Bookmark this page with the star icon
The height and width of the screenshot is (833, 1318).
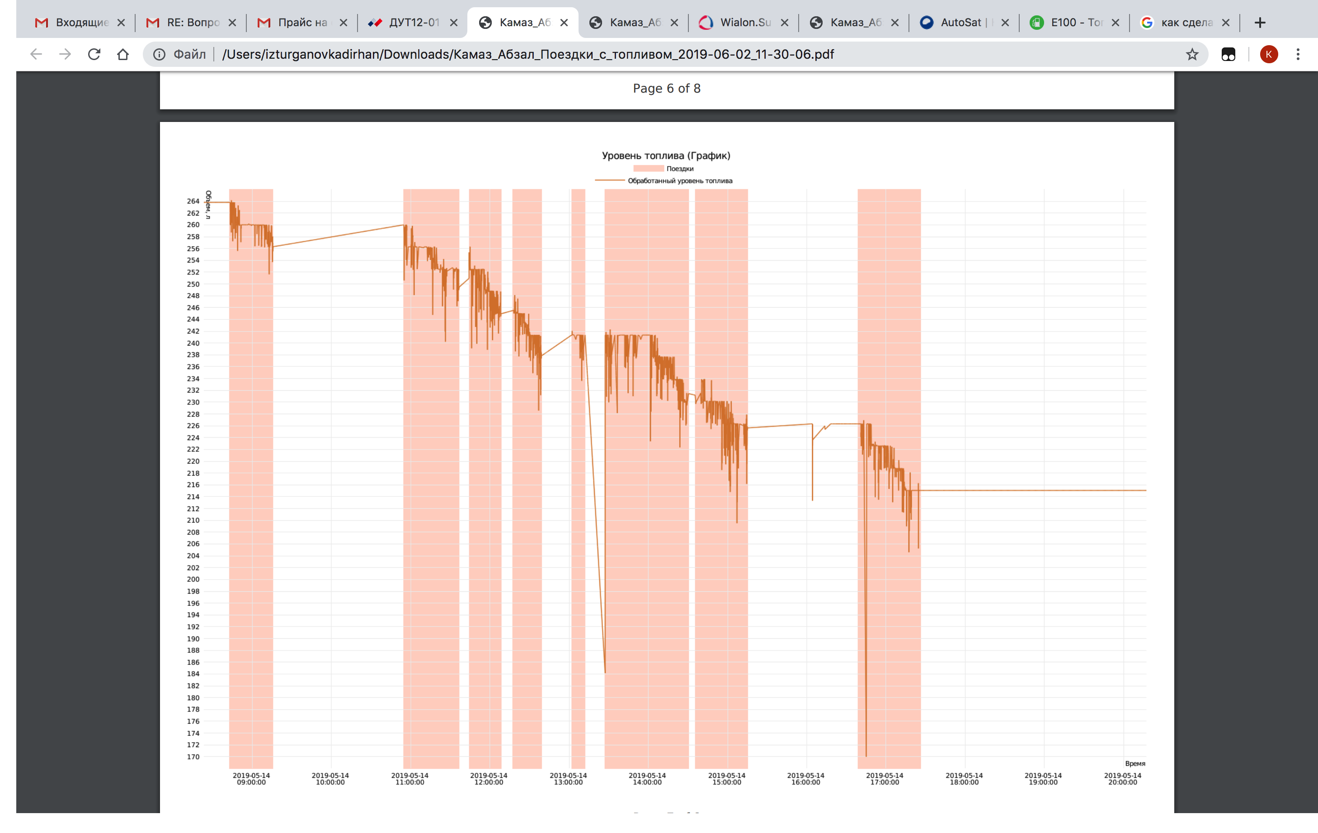1192,54
